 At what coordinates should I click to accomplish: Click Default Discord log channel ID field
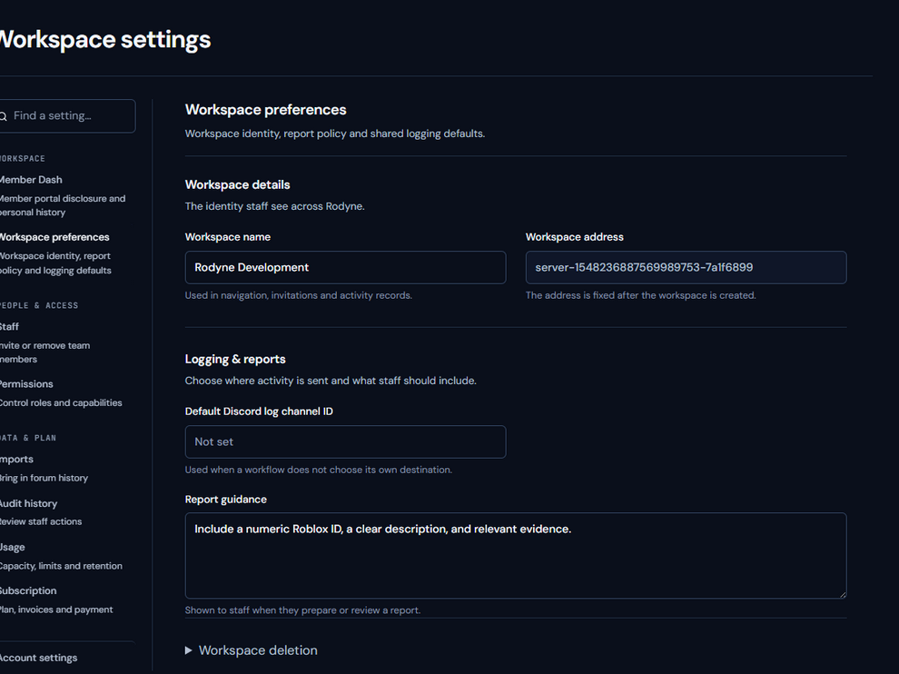pos(345,441)
